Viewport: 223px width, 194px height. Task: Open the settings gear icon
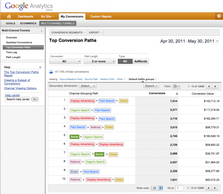point(219,16)
